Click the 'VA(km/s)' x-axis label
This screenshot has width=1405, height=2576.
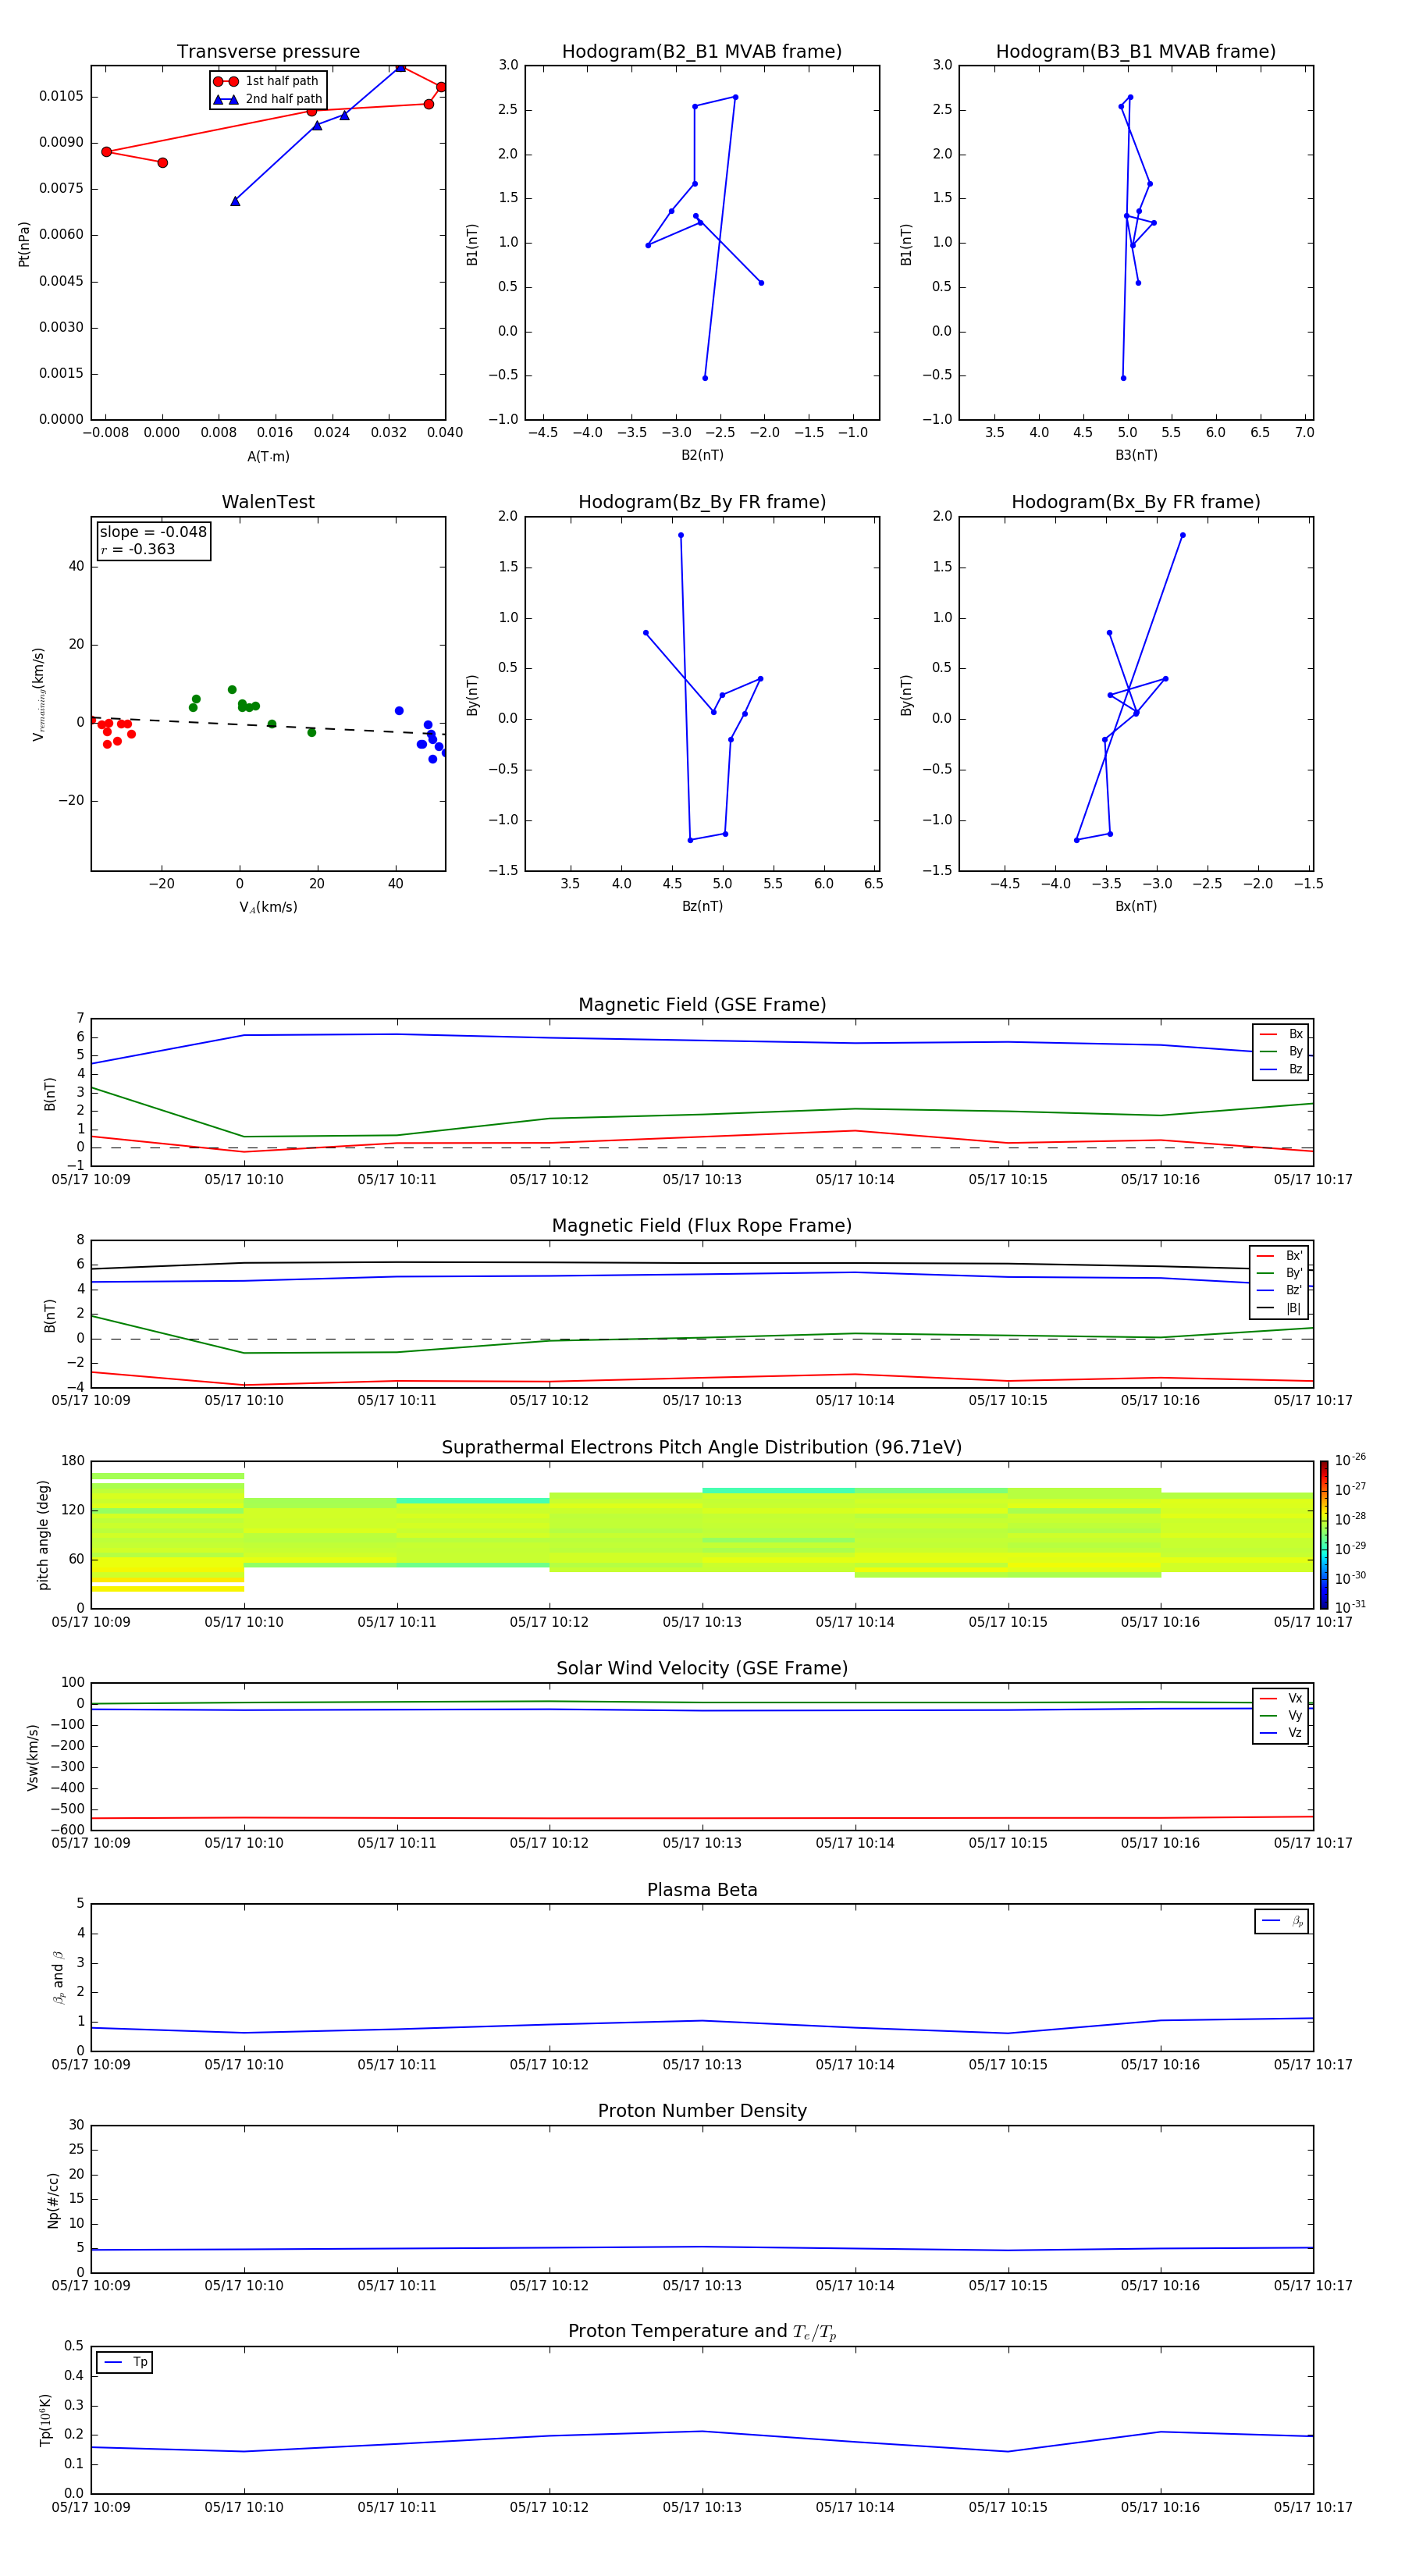pos(268,907)
